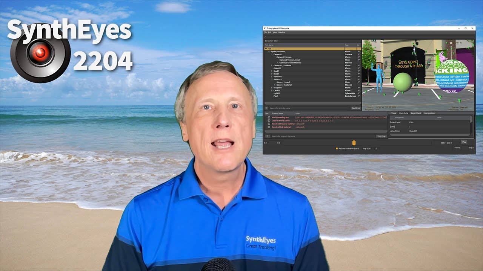Toggle the Redraw On Frame Scrub checkbox

[x=337, y=149]
